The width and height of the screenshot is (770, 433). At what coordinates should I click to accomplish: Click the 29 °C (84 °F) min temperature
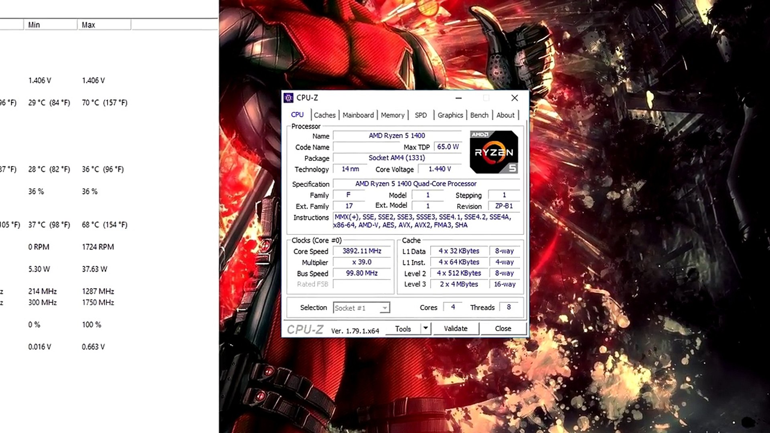point(49,103)
